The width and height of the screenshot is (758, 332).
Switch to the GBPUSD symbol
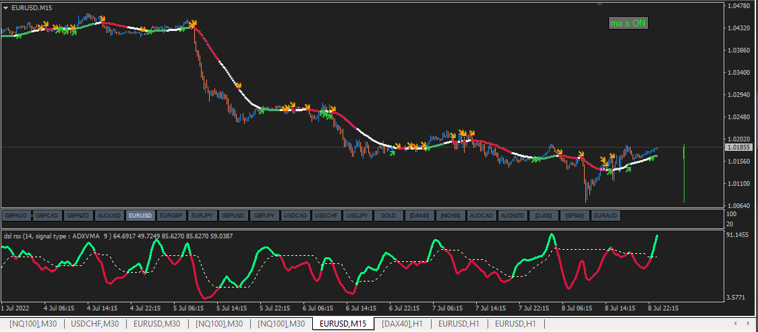tap(233, 215)
